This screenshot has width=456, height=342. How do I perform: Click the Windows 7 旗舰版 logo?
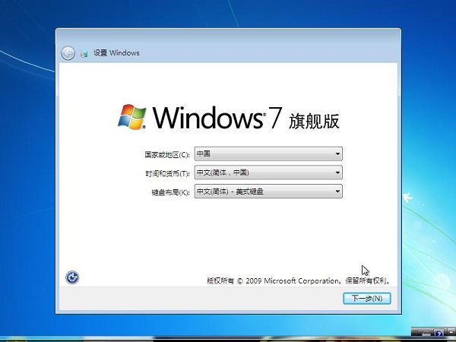tap(229, 117)
